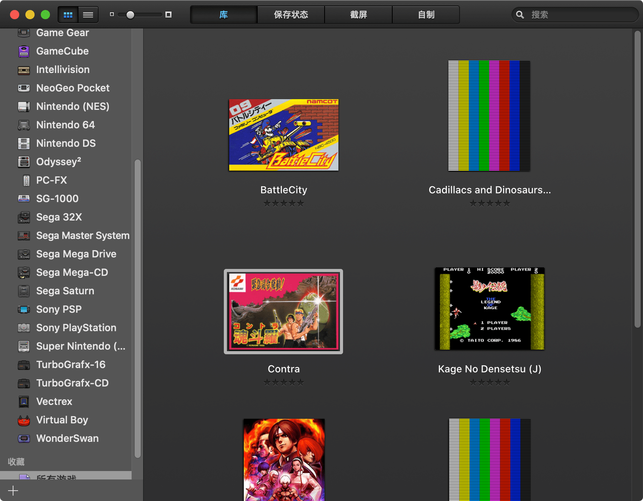Click the BattleCity title text
The width and height of the screenshot is (643, 501).
tap(284, 190)
